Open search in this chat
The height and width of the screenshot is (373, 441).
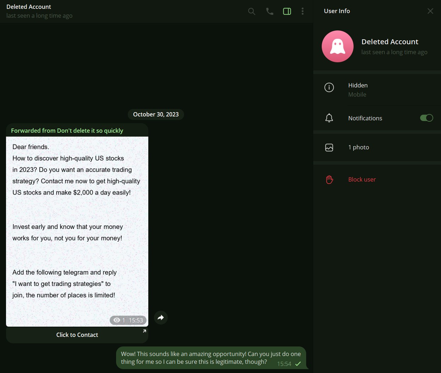tap(252, 11)
